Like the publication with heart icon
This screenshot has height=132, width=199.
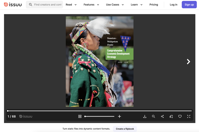tap(180, 116)
